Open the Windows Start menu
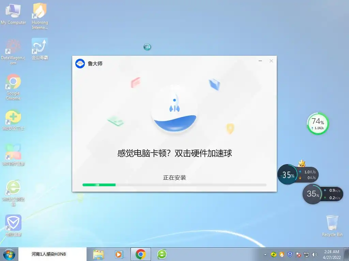The image size is (349, 261). (9, 254)
